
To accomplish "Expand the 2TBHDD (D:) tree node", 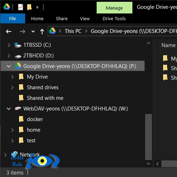I will (x=9, y=56).
